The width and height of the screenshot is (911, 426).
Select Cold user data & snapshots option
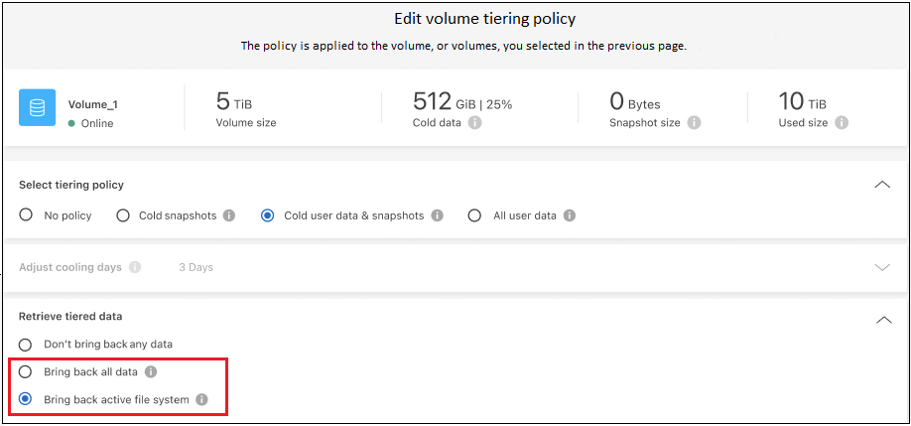click(267, 215)
